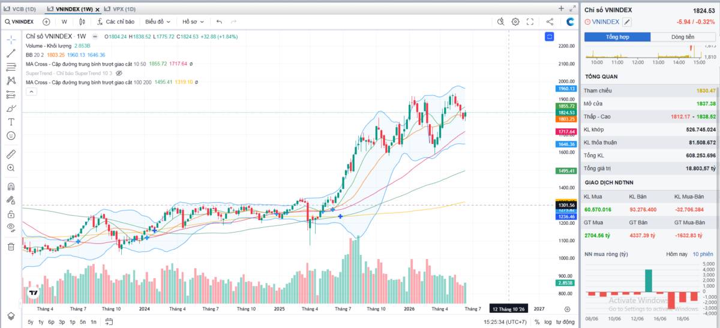Set the chart range to 1y
The image size is (720, 328).
click(41, 322)
